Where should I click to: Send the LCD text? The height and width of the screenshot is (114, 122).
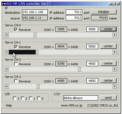point(108,98)
